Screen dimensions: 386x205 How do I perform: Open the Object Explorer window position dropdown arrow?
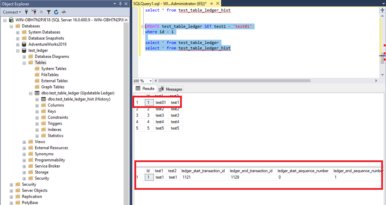pos(115,4)
